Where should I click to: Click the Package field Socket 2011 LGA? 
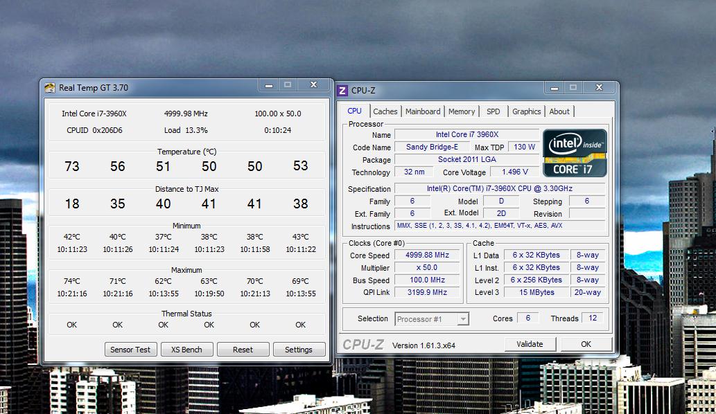tap(466, 159)
